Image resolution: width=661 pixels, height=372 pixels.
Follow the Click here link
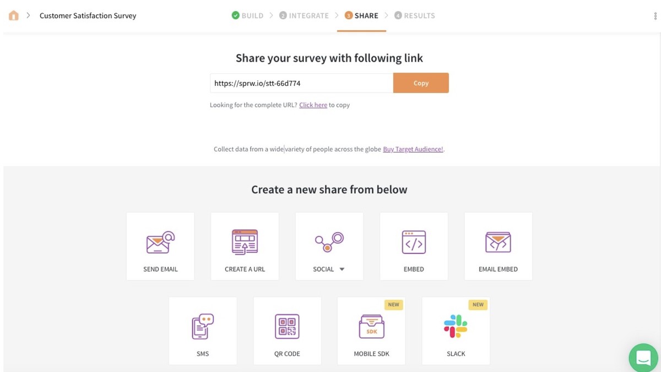(x=313, y=105)
